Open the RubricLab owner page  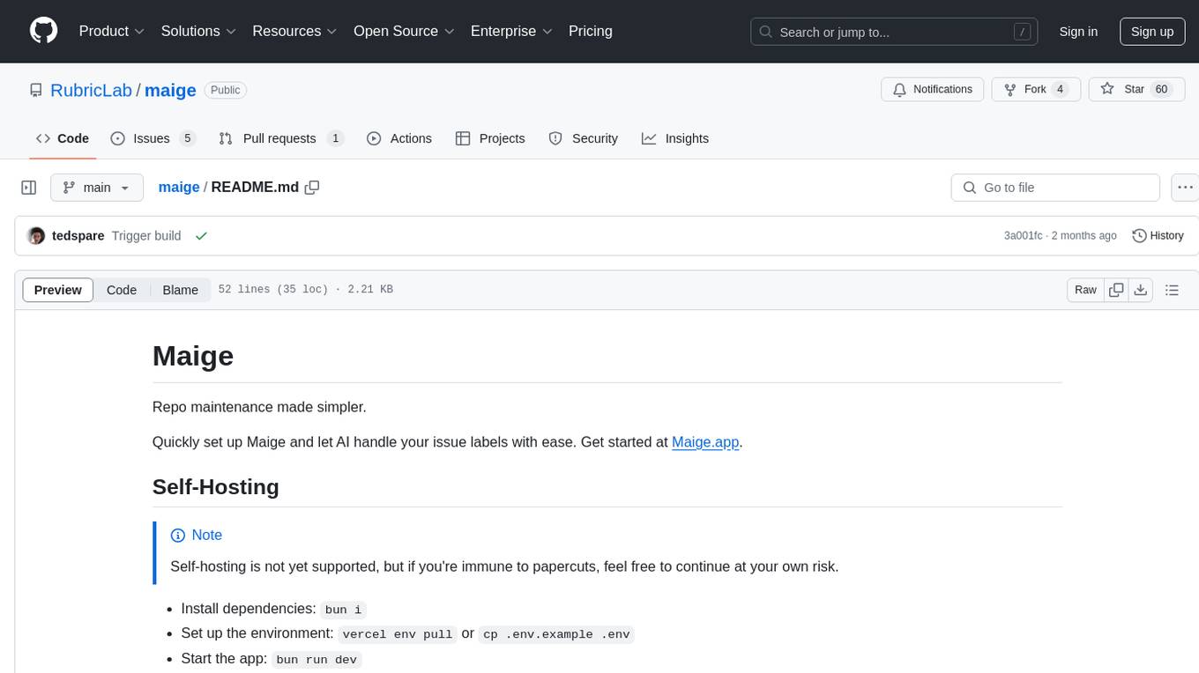click(91, 90)
